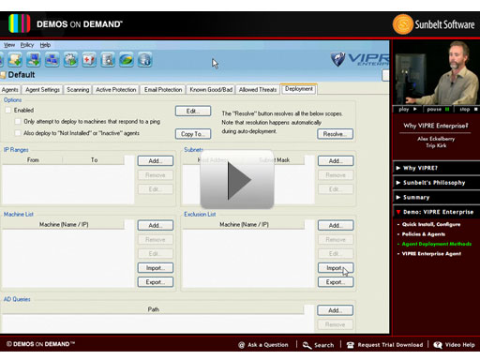Open Policies & Agents chapter

pos(423,234)
